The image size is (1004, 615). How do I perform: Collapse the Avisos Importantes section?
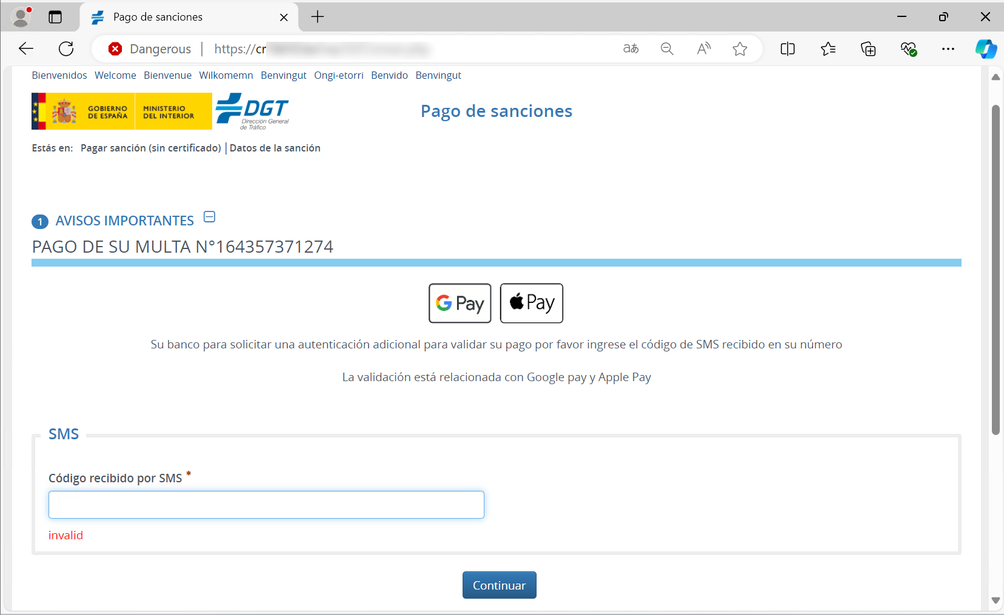tap(210, 217)
